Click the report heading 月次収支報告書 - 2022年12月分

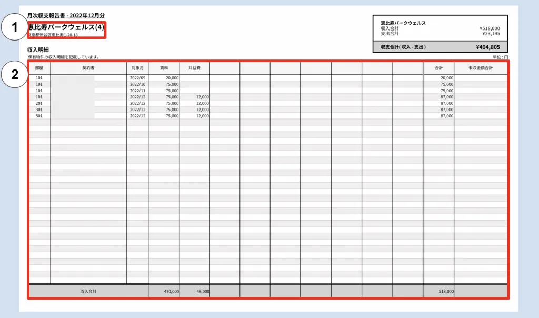pyautogui.click(x=66, y=15)
